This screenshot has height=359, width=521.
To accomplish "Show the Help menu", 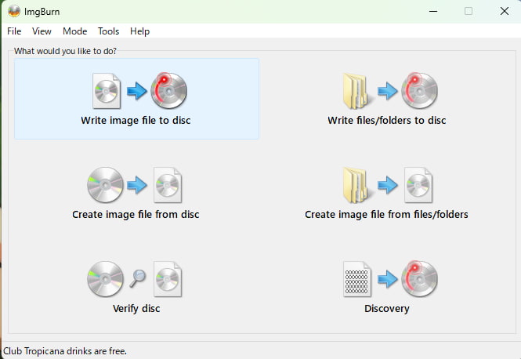I will [139, 31].
